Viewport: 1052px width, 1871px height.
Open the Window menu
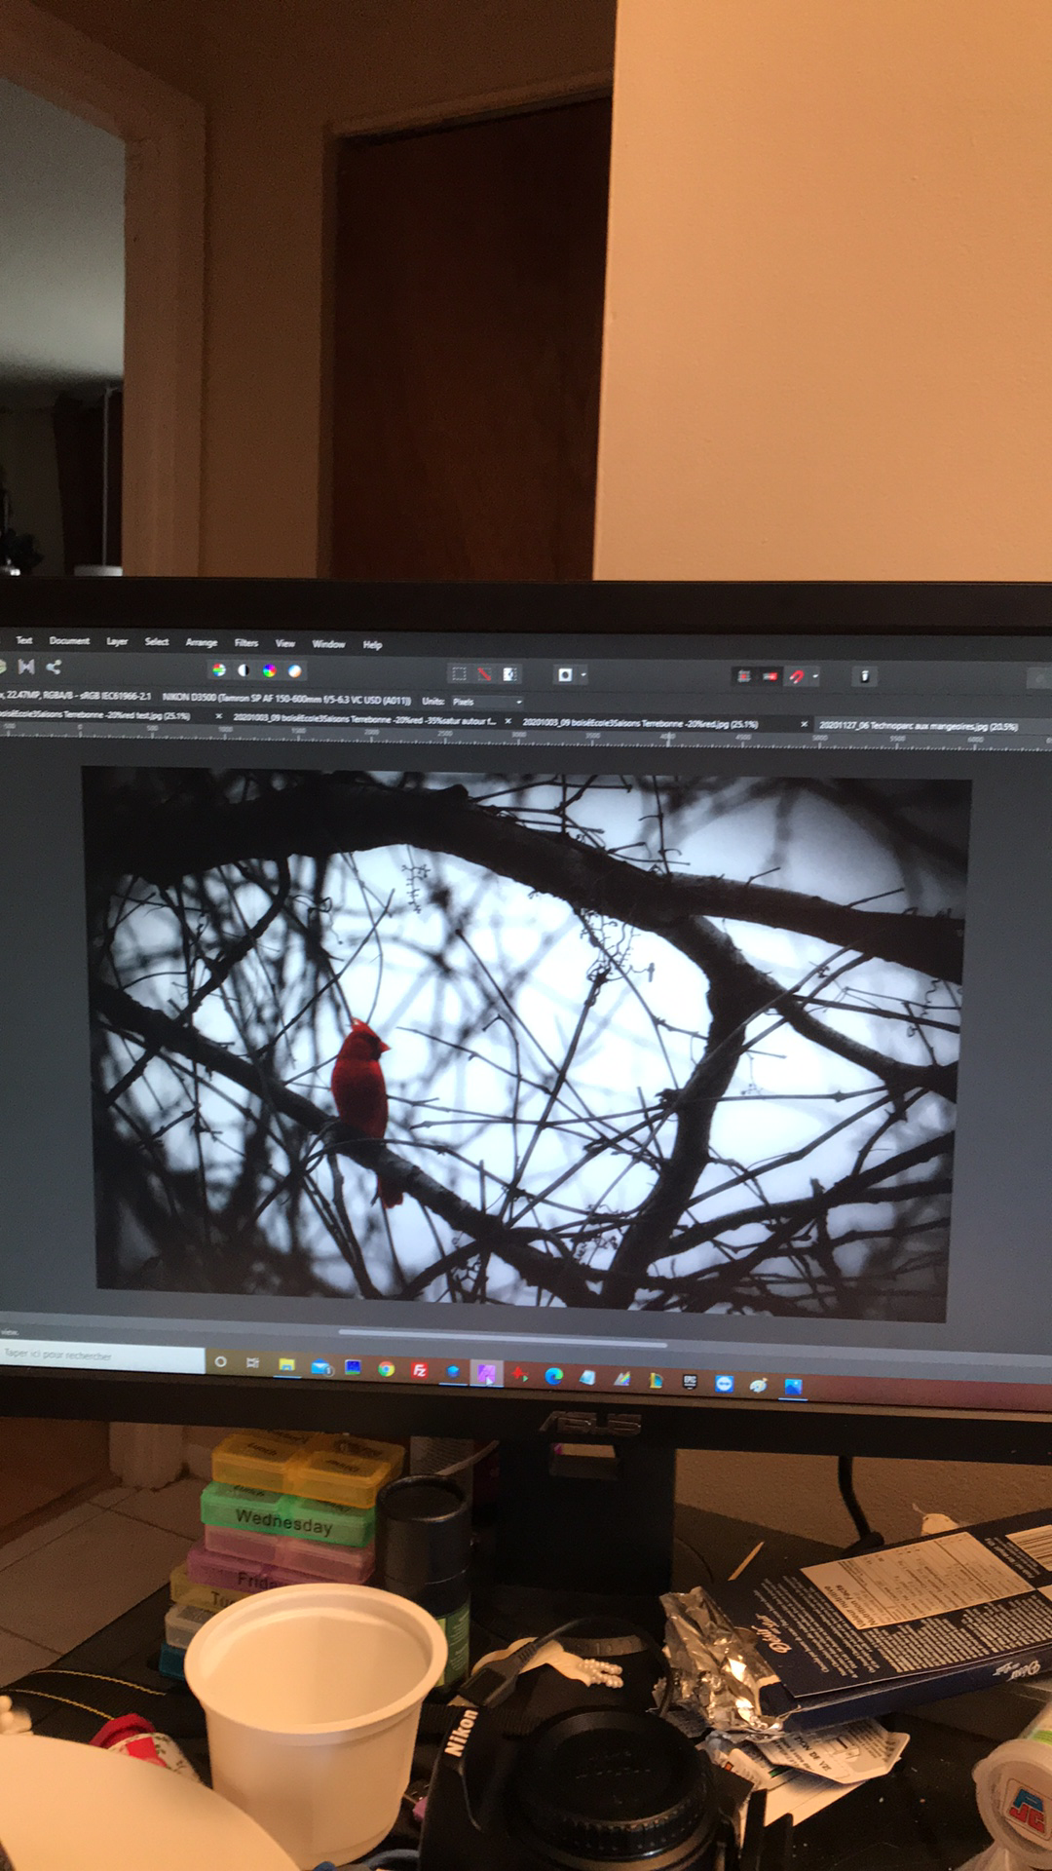[328, 644]
